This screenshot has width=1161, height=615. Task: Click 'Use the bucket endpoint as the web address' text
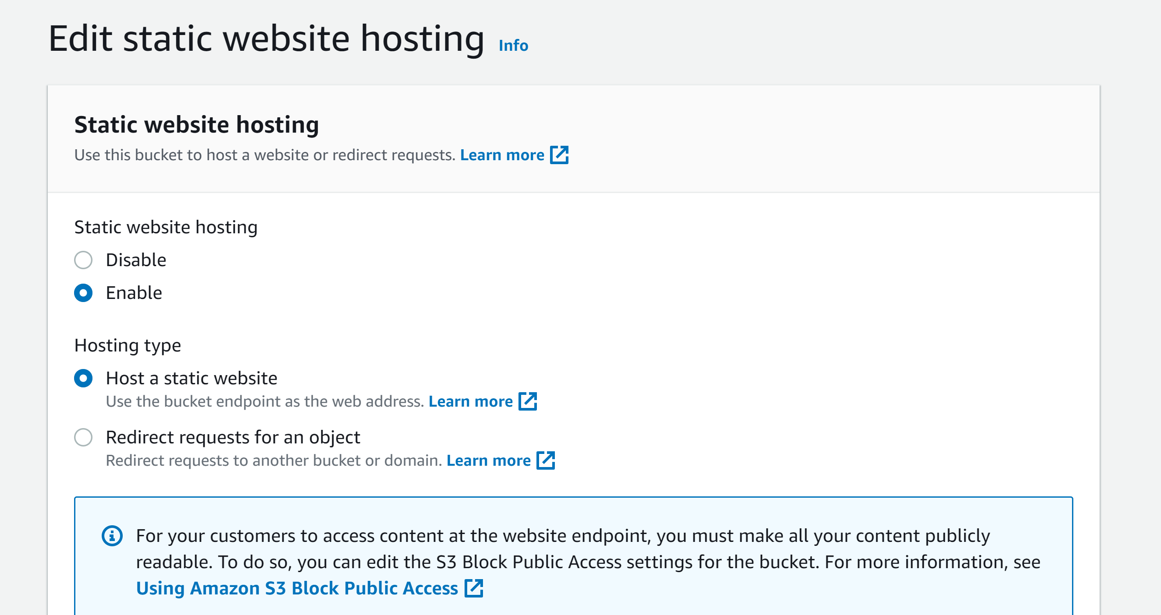pyautogui.click(x=265, y=401)
